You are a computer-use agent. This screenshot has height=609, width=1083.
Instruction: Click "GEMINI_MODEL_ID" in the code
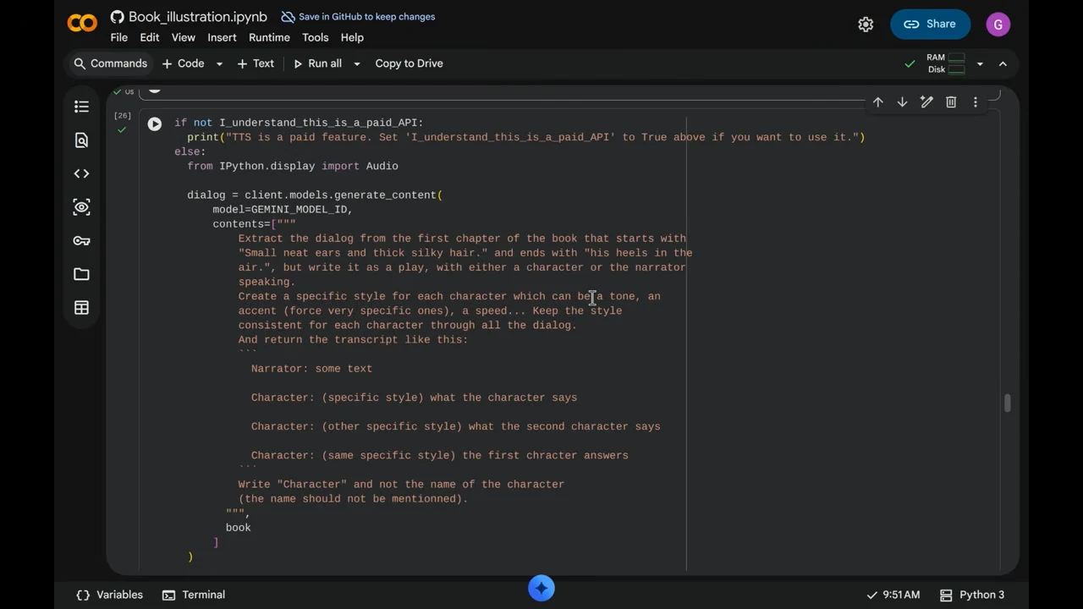pyautogui.click(x=300, y=209)
